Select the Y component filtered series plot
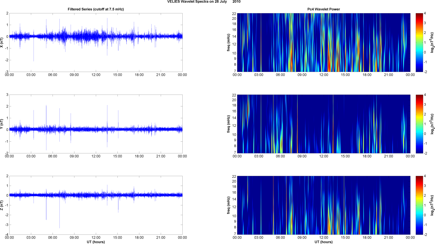The width and height of the screenshot is (435, 244). [x=96, y=124]
